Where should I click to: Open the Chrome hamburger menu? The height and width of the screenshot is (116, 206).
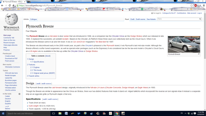[x=204, y=5]
